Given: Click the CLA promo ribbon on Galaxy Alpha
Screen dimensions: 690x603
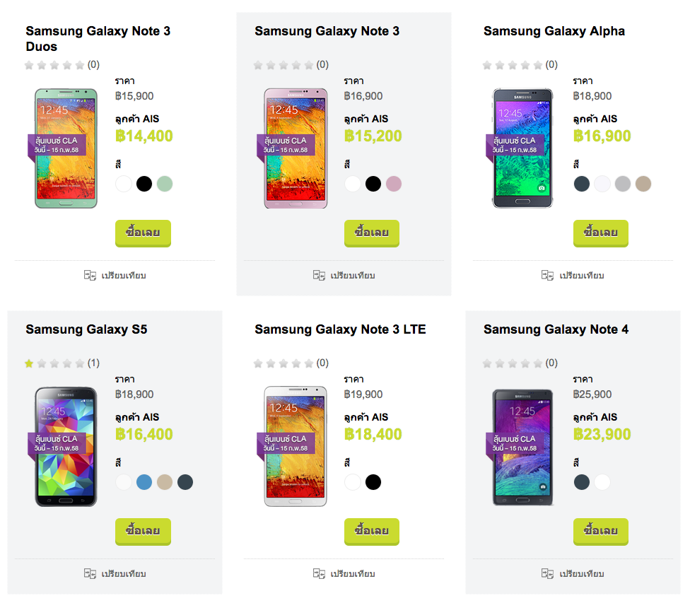Looking at the screenshot, I should click(x=514, y=145).
